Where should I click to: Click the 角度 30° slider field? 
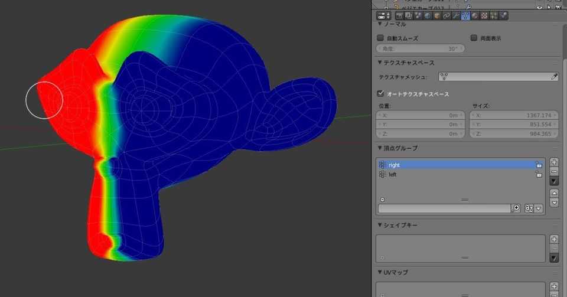pyautogui.click(x=421, y=48)
